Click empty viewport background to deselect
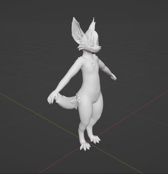Viewport: 168px width, 174px height. pyautogui.click(x=26, y=39)
